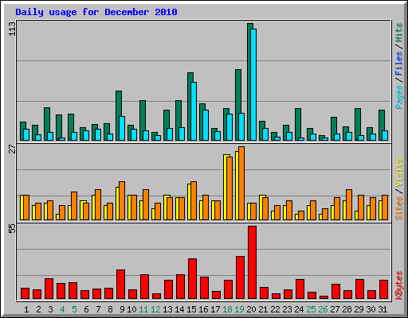408x318 pixels.
Task: Click the "27" y-axis maximum value
Action: coord(12,149)
